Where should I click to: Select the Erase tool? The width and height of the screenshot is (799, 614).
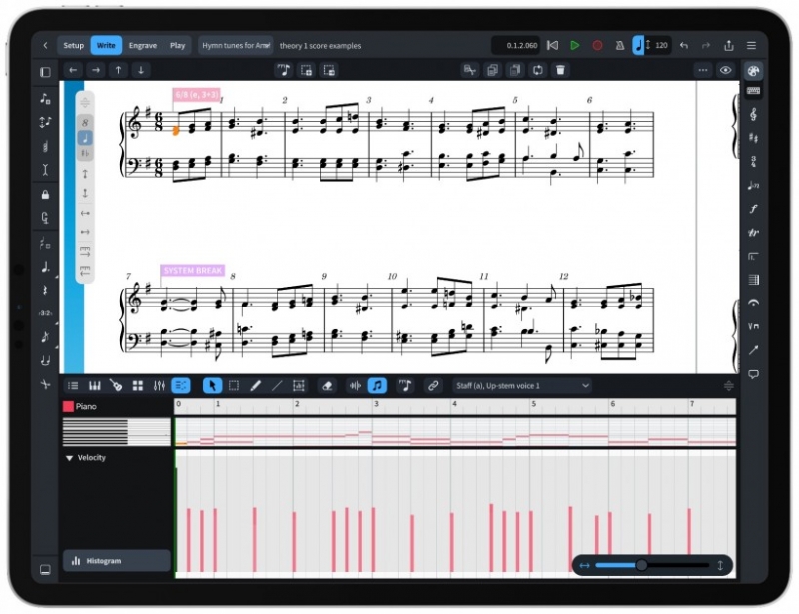327,386
